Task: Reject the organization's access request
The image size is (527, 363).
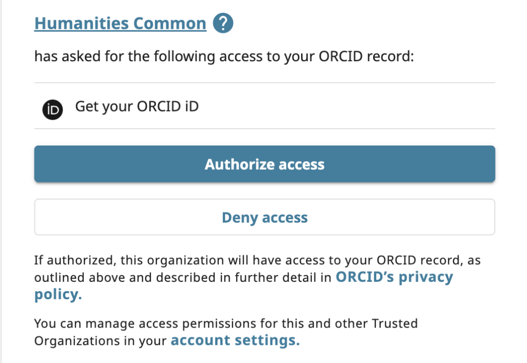Action: [264, 217]
